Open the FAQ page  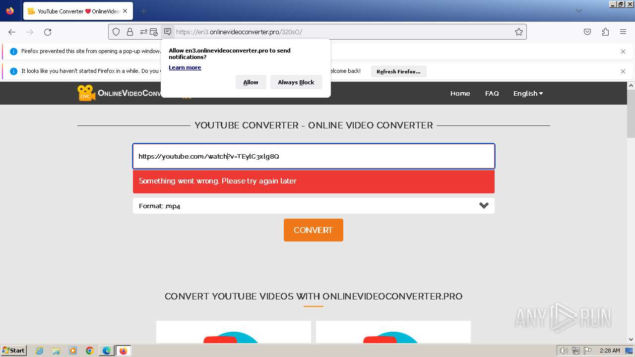tap(492, 93)
